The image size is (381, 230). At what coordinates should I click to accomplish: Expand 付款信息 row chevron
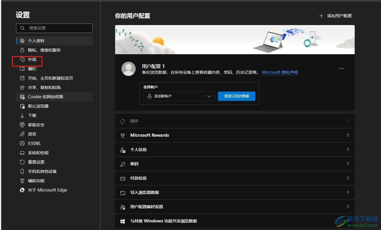348,178
